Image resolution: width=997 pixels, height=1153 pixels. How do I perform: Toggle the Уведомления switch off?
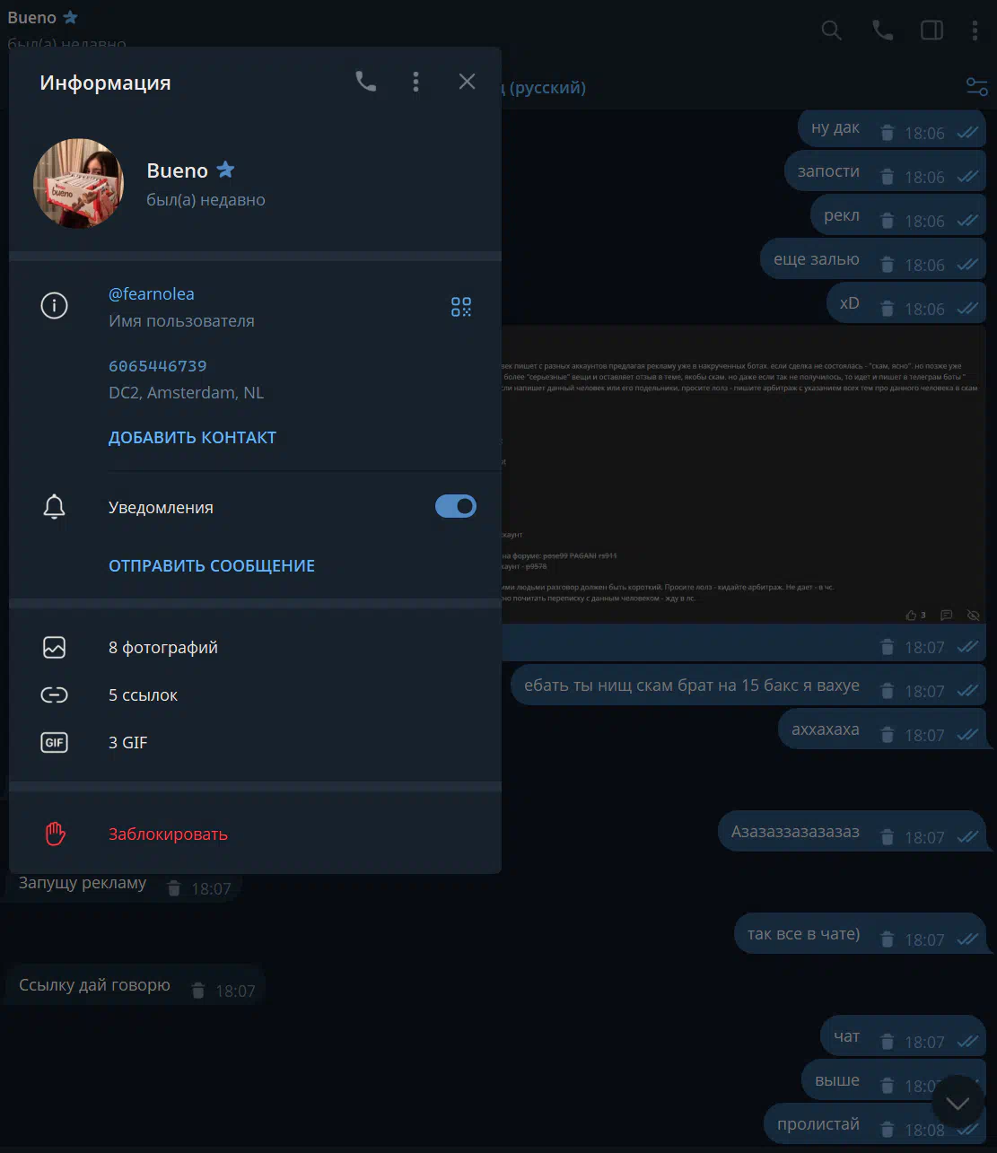coord(456,506)
